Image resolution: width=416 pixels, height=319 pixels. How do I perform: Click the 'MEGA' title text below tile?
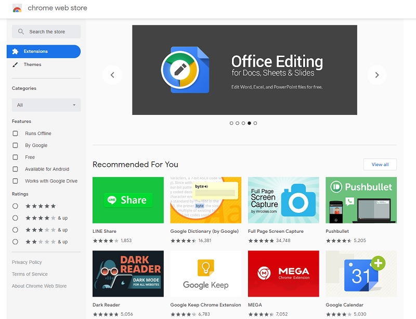255,305
